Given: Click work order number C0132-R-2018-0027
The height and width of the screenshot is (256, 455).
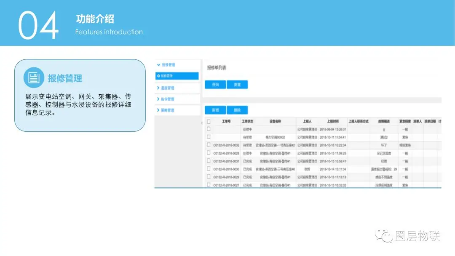Looking at the screenshot, I should [x=226, y=185].
